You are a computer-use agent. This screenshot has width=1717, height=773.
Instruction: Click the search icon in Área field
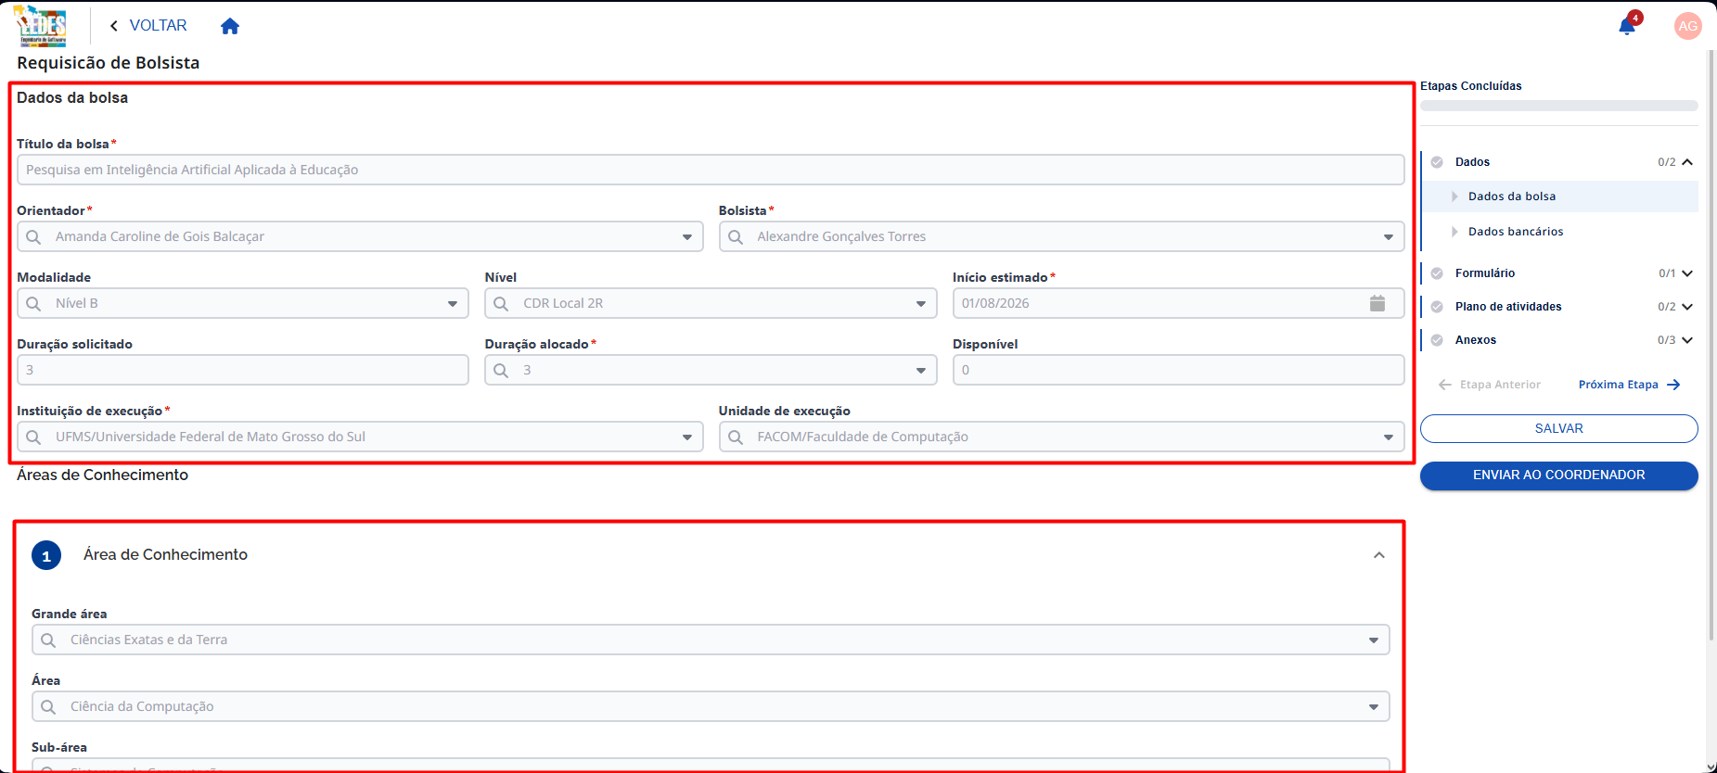point(48,706)
